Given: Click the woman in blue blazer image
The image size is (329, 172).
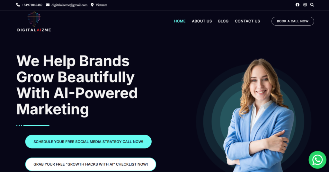Looking at the screenshot, I should (259, 115).
